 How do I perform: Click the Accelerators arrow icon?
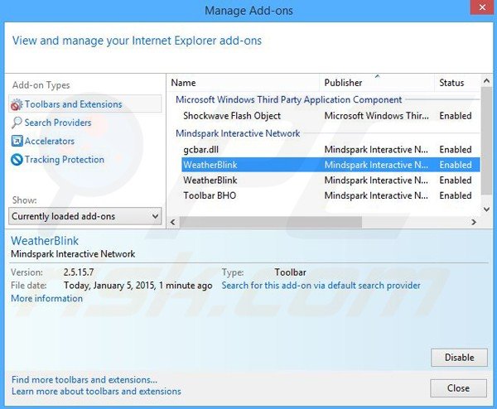click(x=17, y=141)
